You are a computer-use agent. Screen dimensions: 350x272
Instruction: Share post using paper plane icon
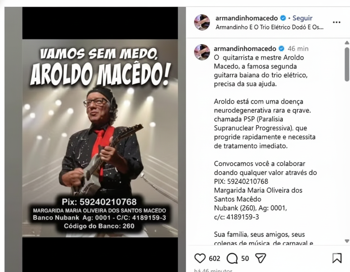click(x=260, y=258)
